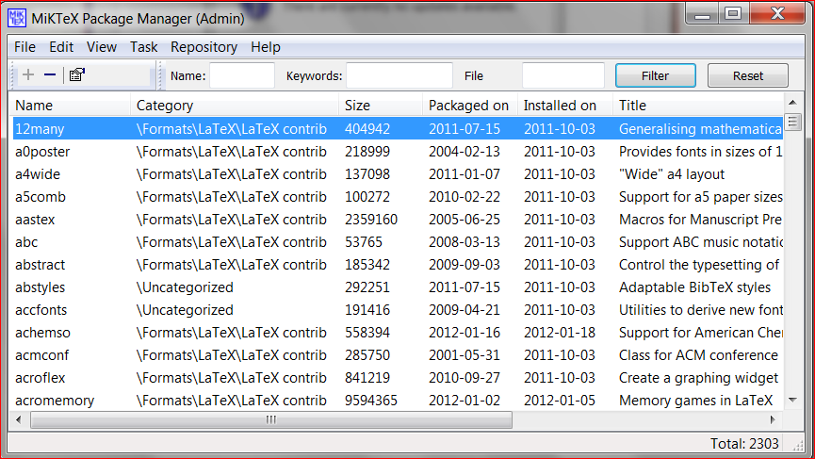Open the Task menu

(x=143, y=47)
